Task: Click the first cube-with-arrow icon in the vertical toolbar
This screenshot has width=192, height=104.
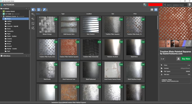Action: click(33, 14)
